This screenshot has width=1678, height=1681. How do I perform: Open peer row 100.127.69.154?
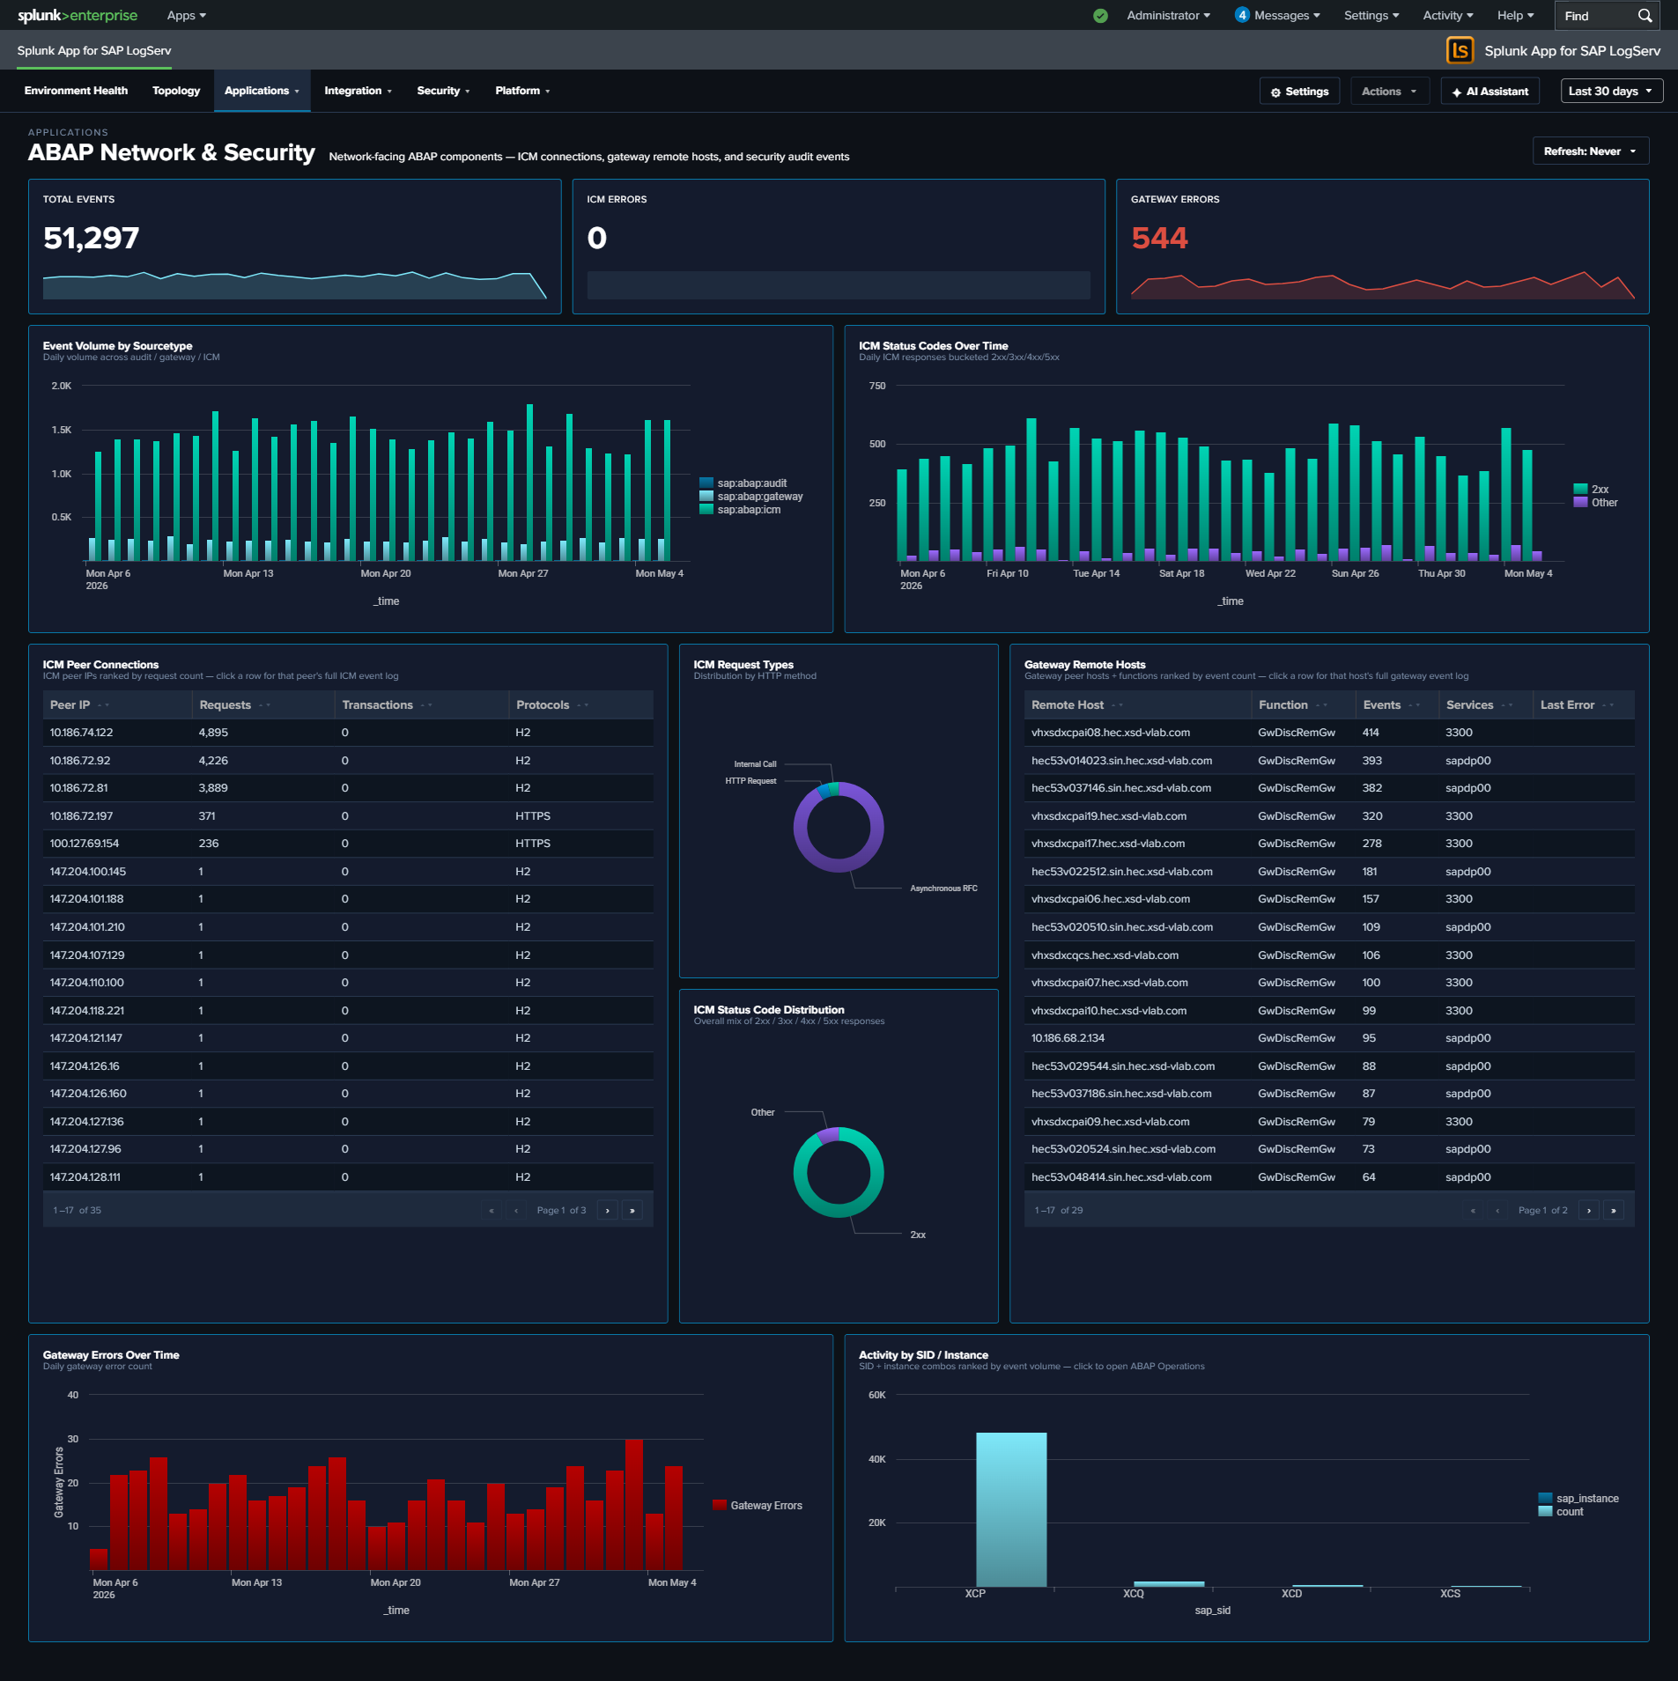click(348, 843)
